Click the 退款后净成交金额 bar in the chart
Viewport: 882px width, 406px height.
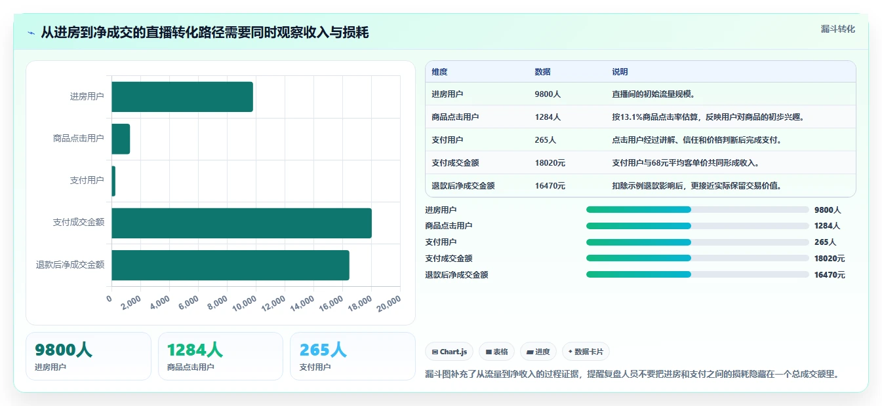click(230, 265)
